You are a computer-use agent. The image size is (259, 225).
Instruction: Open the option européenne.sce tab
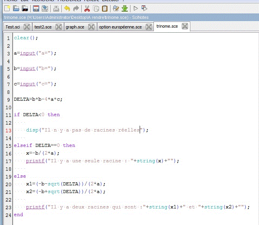click(120, 27)
